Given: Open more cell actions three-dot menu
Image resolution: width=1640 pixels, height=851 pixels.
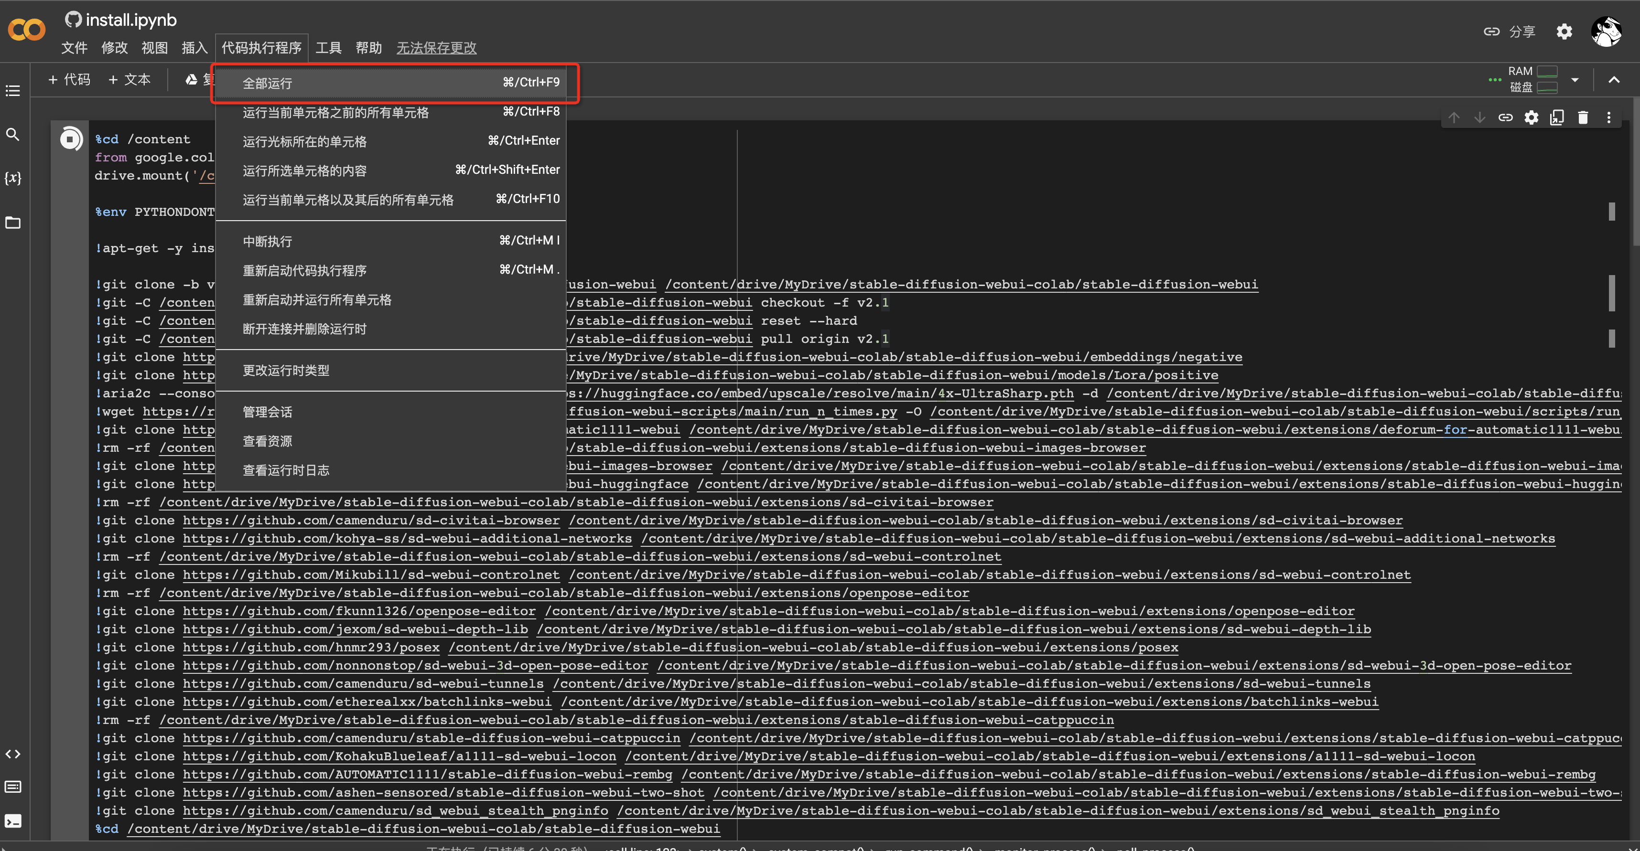Looking at the screenshot, I should [1609, 117].
